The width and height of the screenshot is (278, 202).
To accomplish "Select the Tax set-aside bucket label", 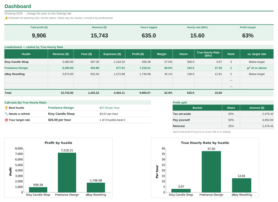I will pos(182,114).
